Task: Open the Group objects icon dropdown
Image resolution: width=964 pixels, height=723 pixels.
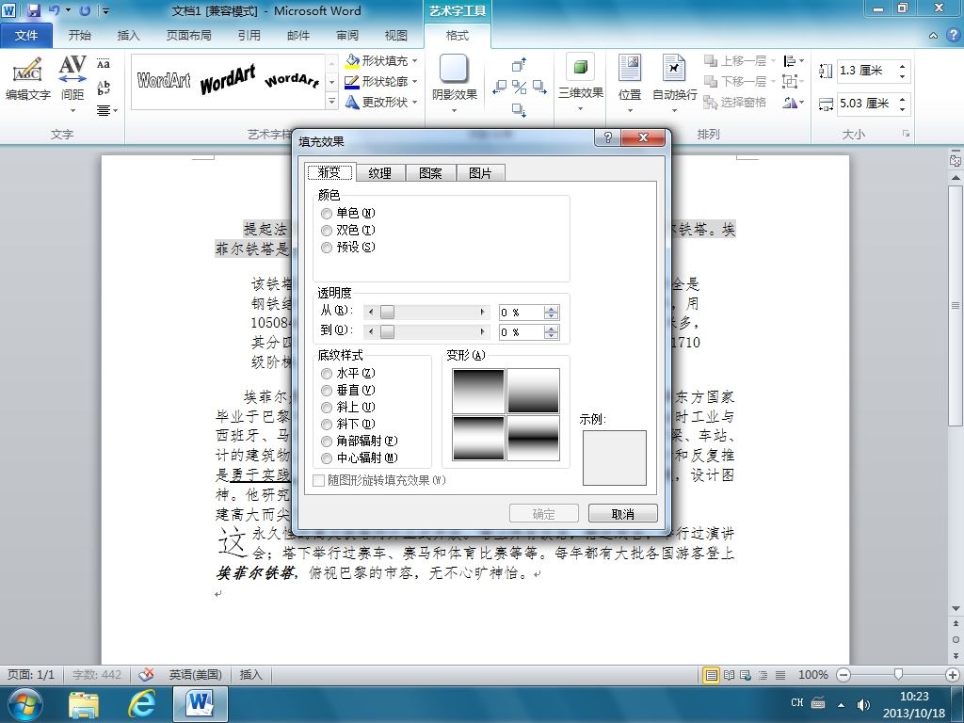Action: (793, 81)
